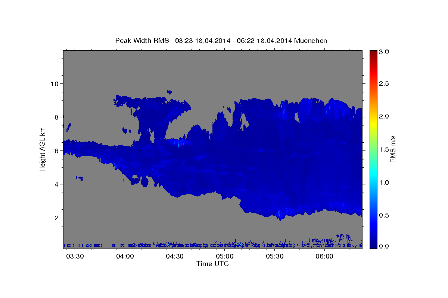The image size is (448, 298).
Task: Click the height tick label 10
Action: (x=55, y=83)
